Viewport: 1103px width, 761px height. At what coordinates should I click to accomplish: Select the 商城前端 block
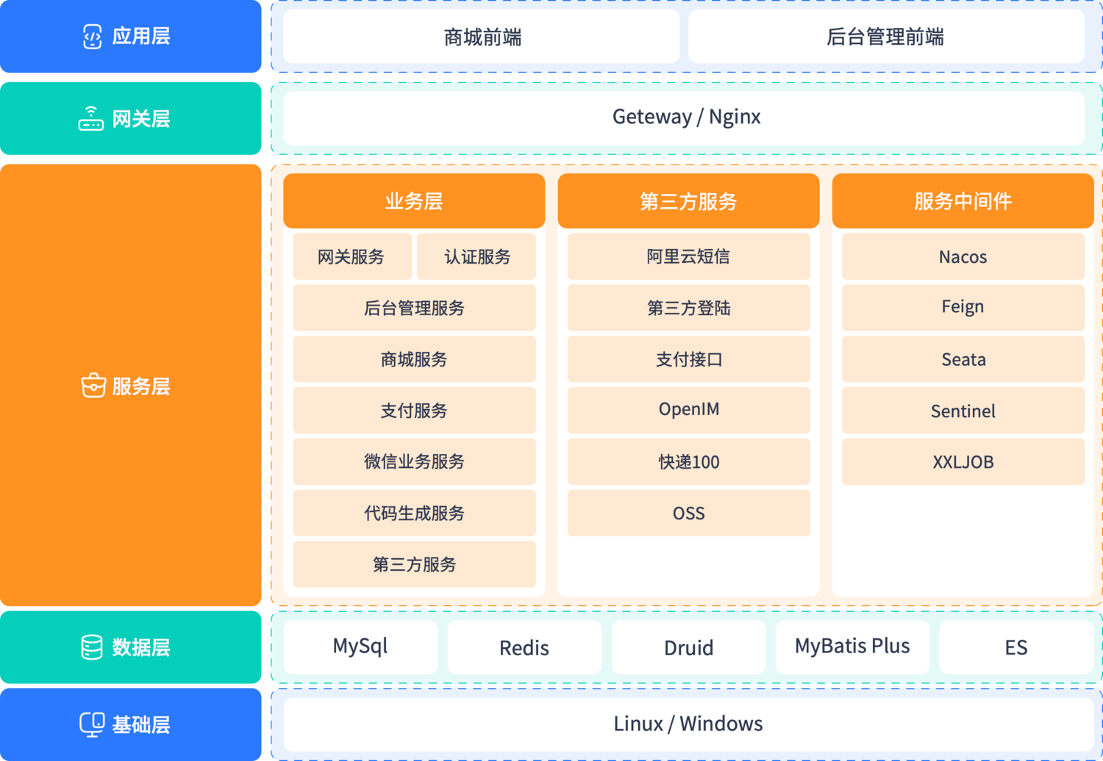481,37
